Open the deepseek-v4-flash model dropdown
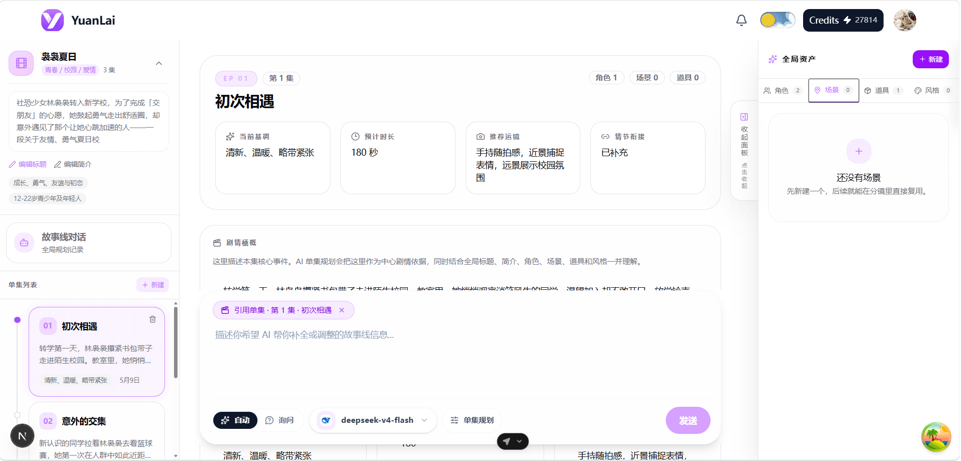 (x=373, y=420)
